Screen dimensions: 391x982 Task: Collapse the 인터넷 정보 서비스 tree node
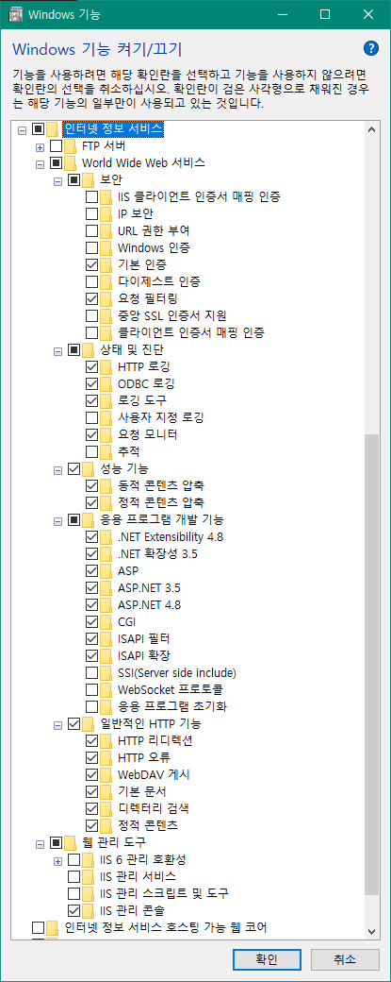(x=23, y=130)
